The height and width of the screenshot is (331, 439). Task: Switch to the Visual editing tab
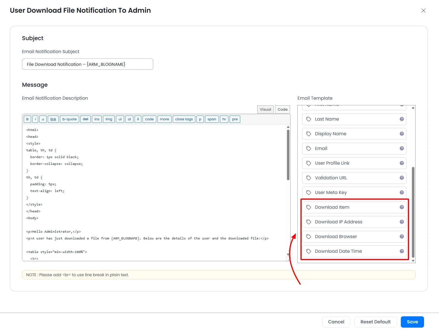tap(265, 109)
